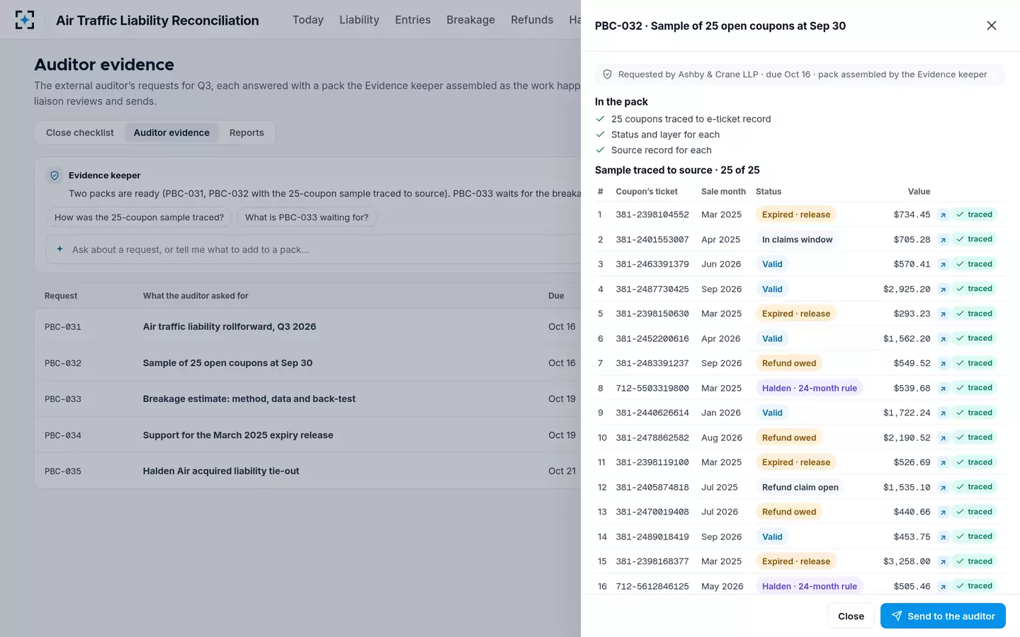
Task: Open source link for ticket 381-2401553007
Action: tap(943, 239)
